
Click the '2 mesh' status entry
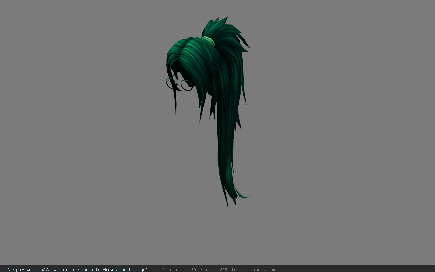pos(170,270)
